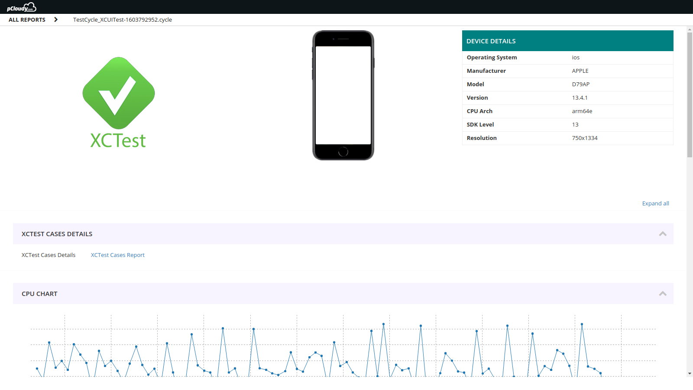Open XCTest Cases Report link
693x390 pixels.
[x=118, y=255]
